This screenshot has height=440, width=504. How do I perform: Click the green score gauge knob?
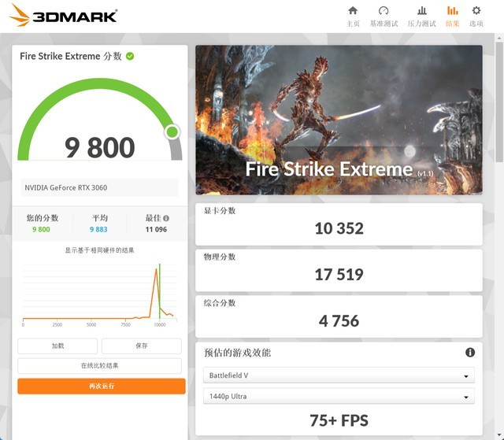click(x=172, y=131)
